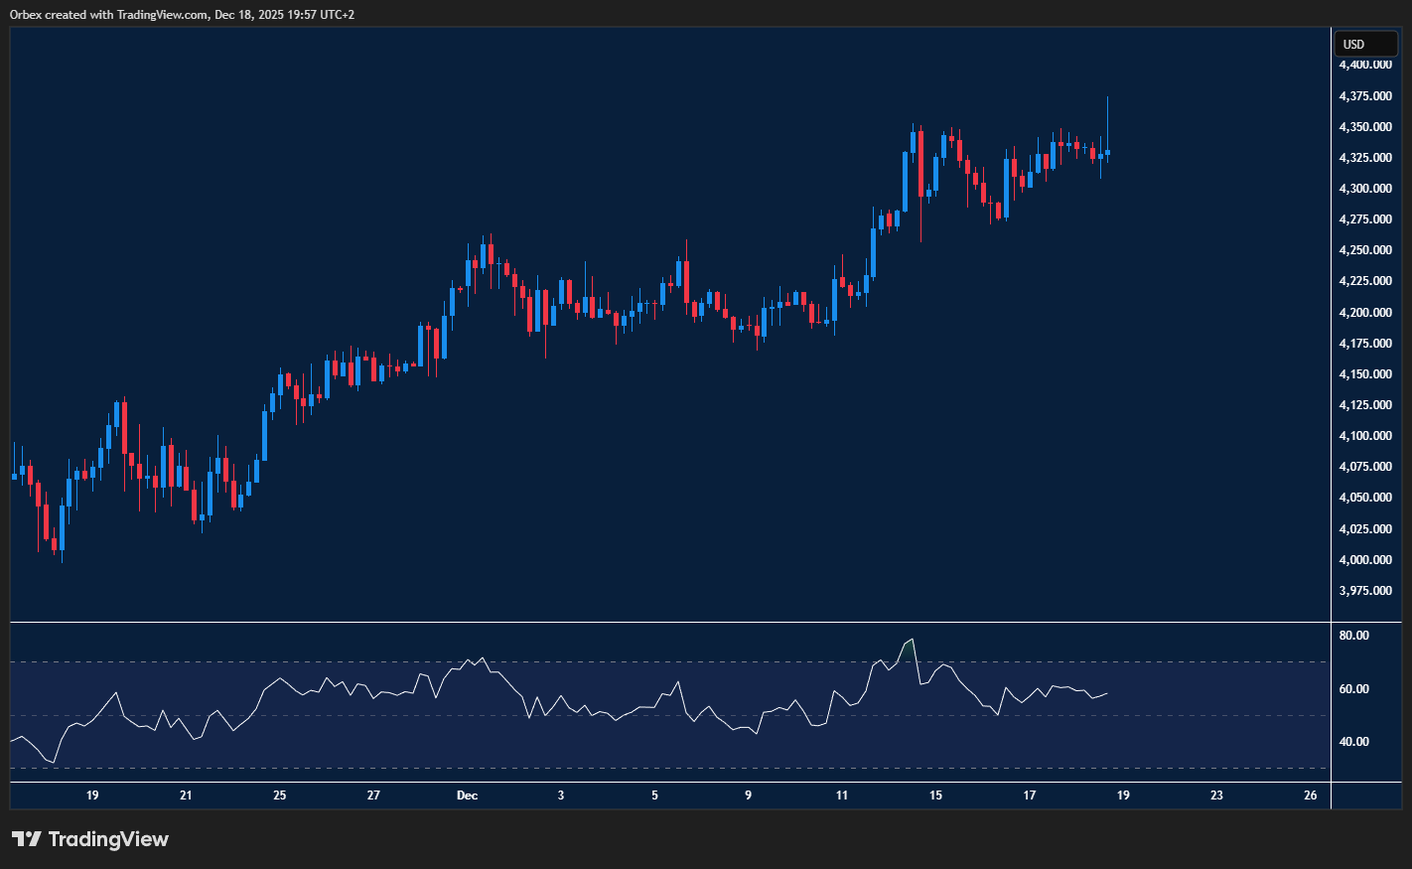Click the 4,000.000 price level label

pos(1364,560)
